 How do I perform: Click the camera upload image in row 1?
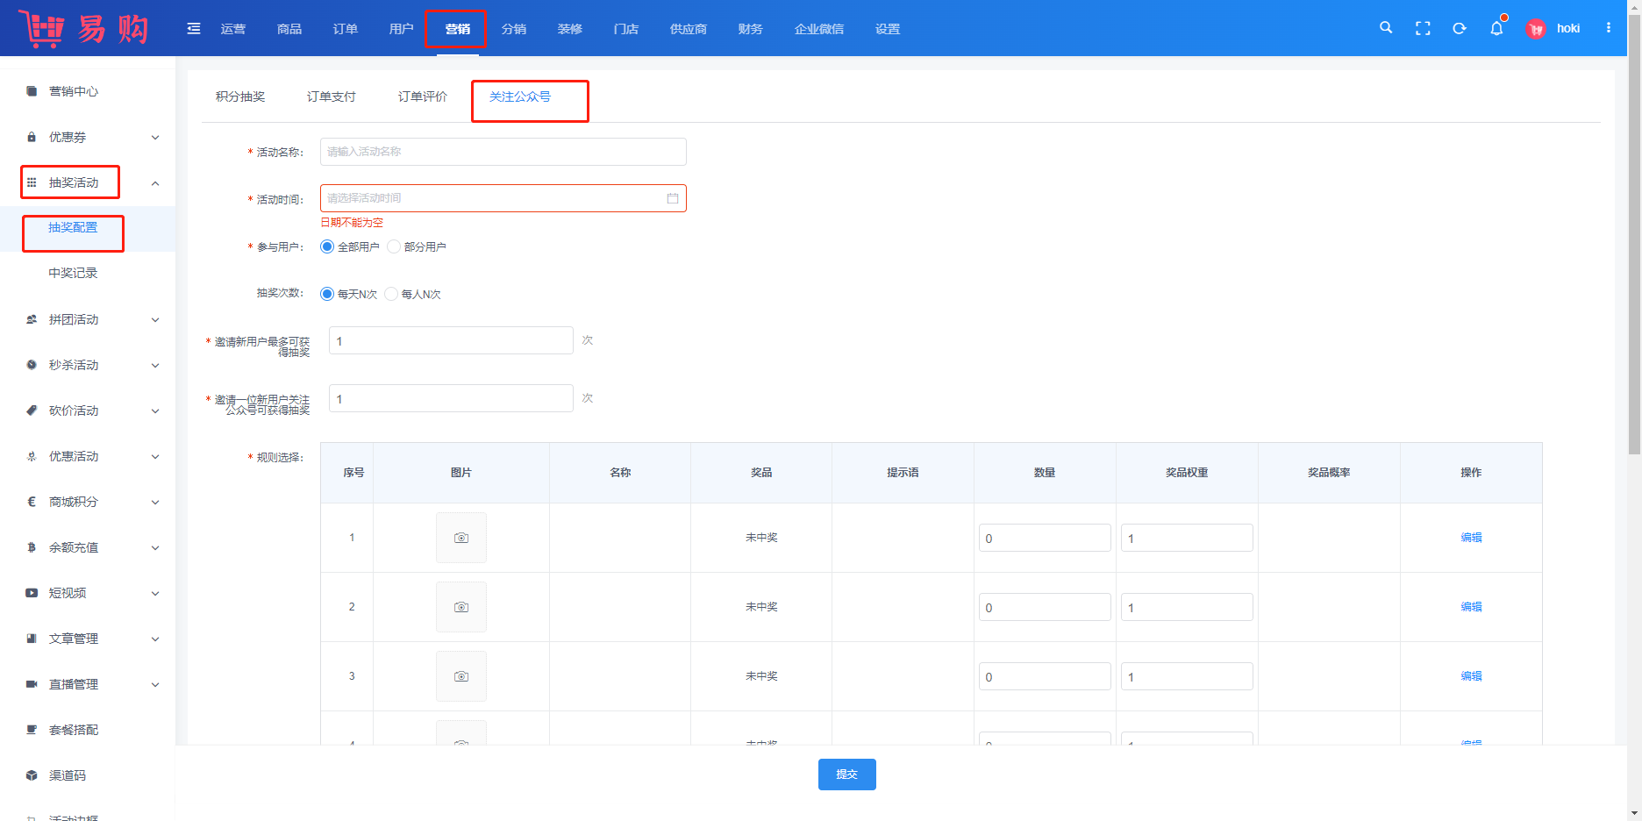(x=460, y=538)
